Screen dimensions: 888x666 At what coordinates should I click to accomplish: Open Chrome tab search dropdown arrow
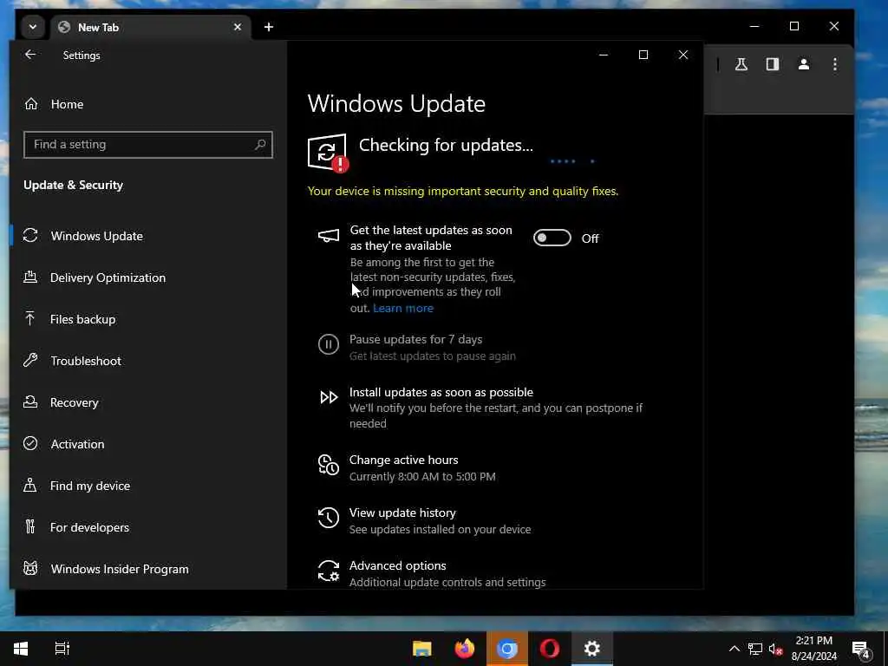tap(33, 27)
